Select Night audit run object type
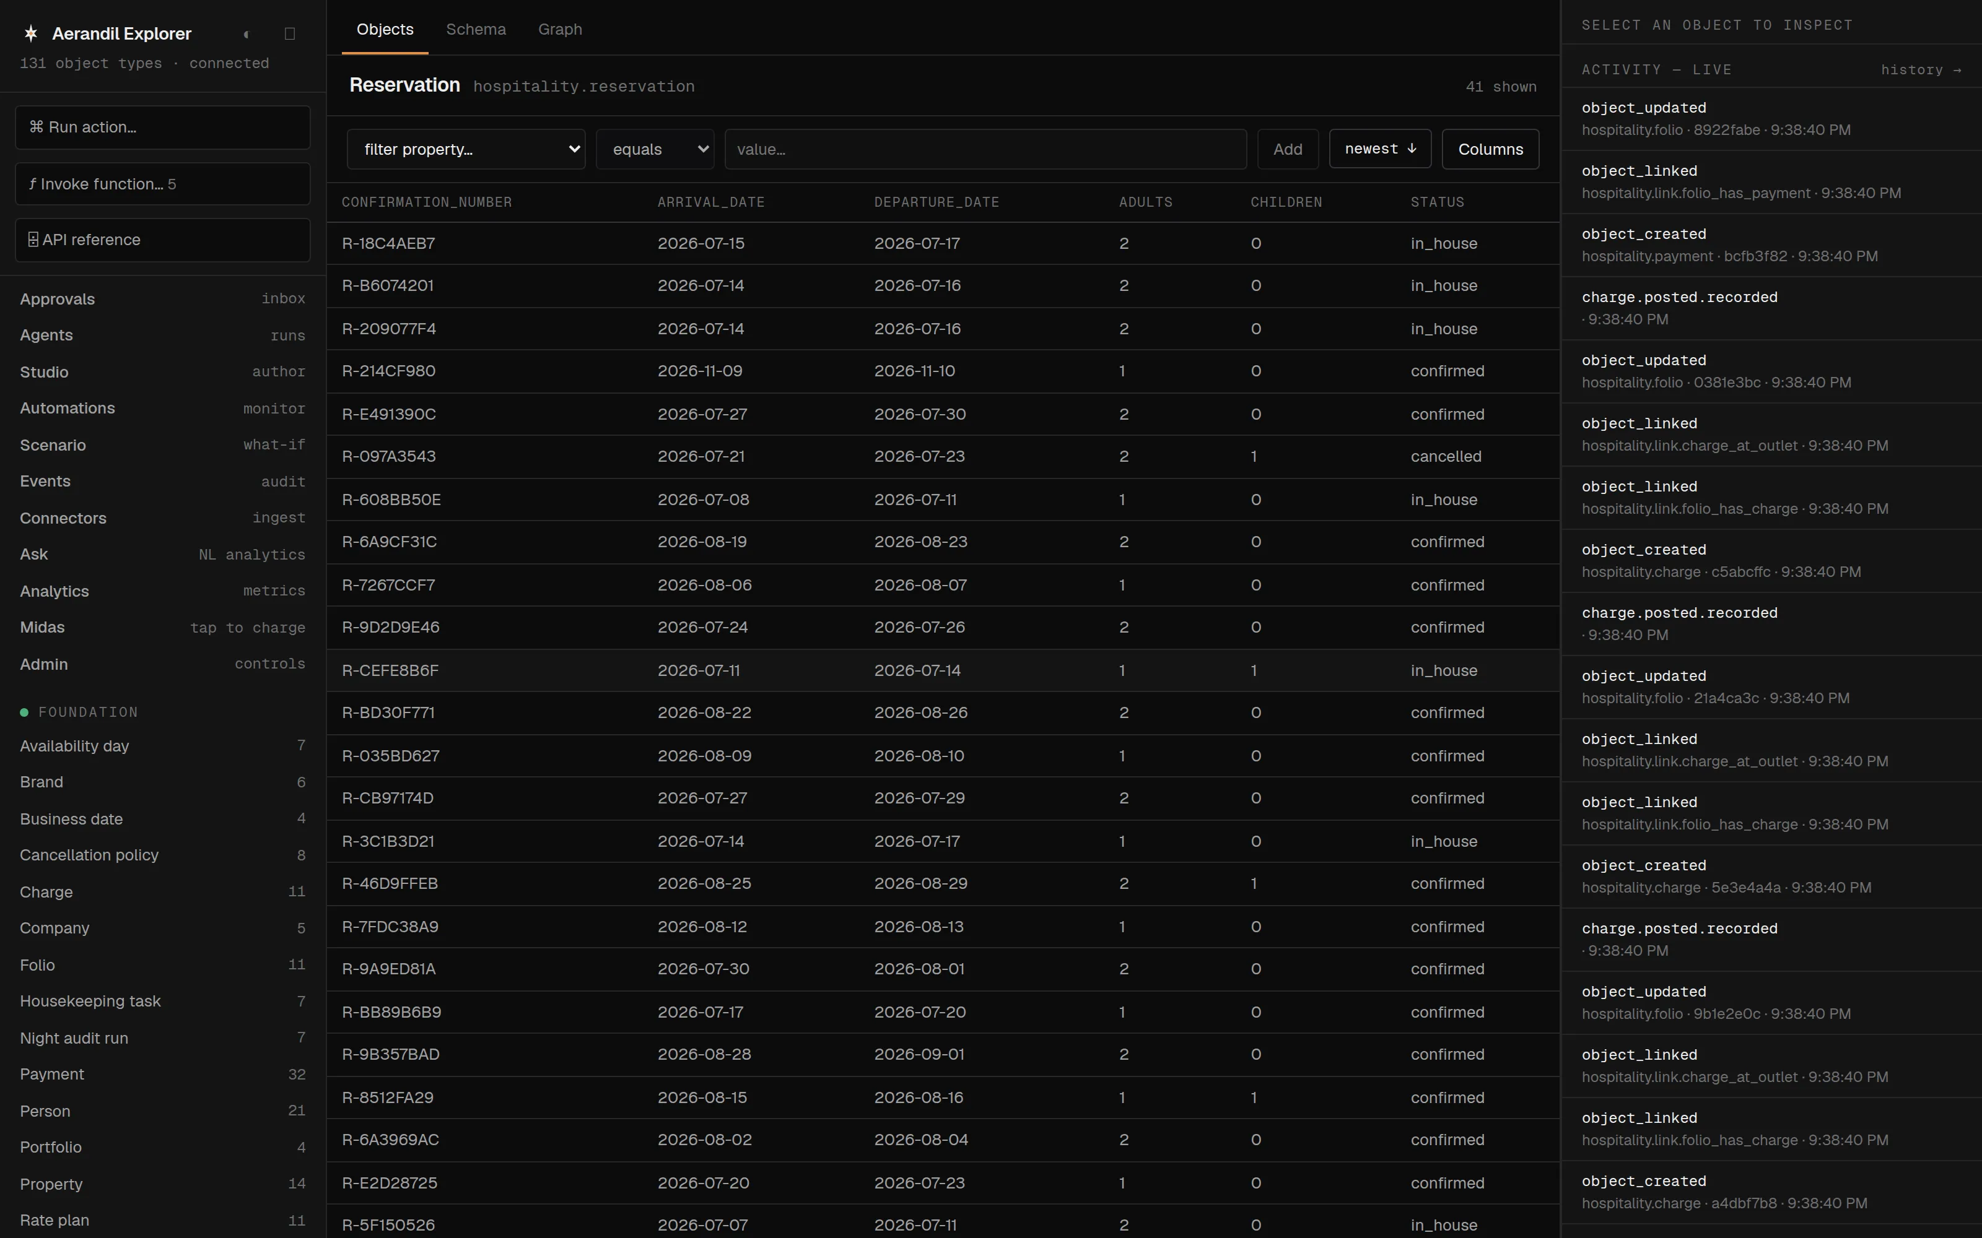Screen dimensions: 1982x1238 click(162, 1037)
